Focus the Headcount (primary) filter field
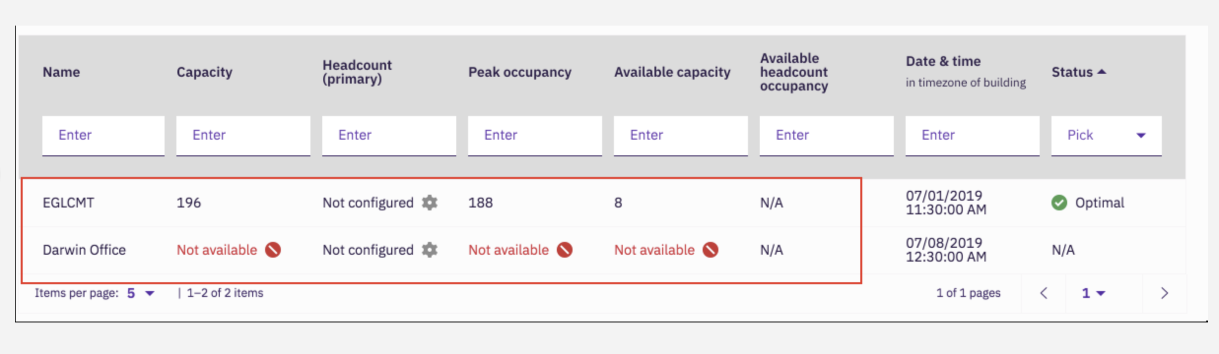Image resolution: width=1219 pixels, height=354 pixels. click(389, 136)
